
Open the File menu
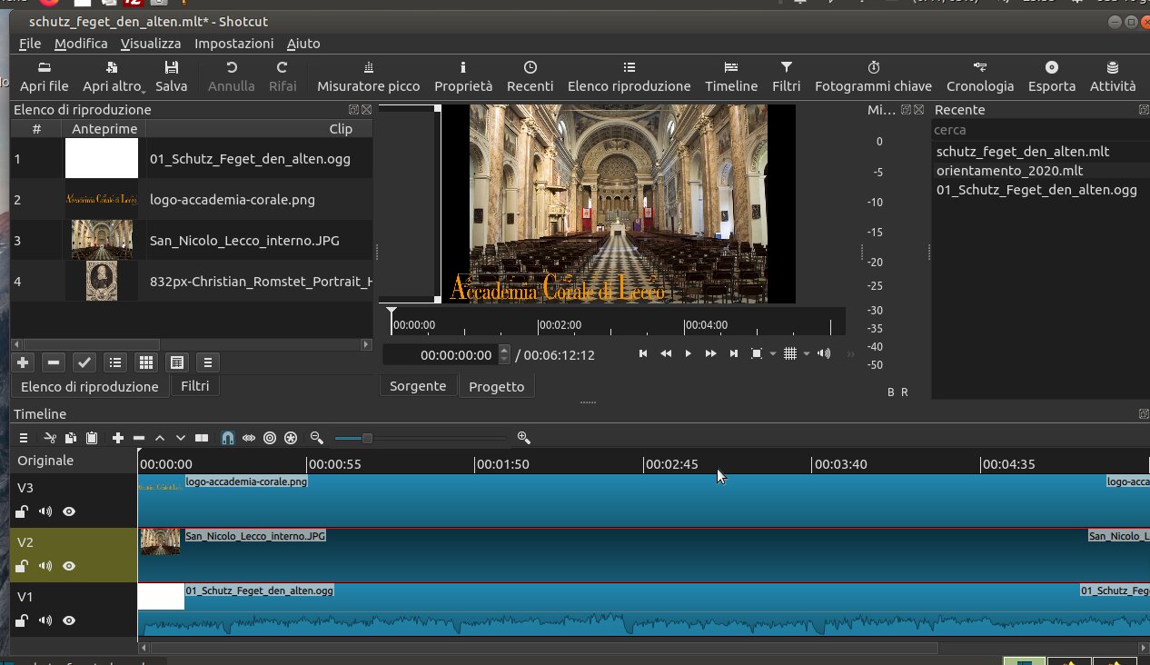click(x=29, y=44)
